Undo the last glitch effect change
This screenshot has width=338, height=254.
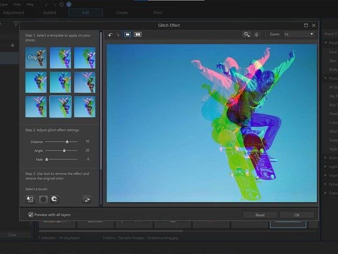[x=110, y=34]
